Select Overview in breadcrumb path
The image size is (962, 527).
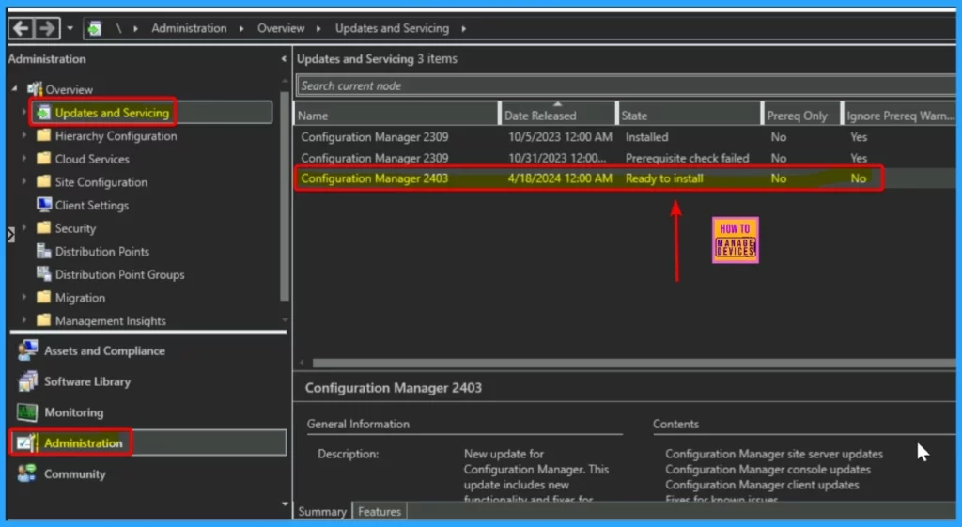pos(280,28)
